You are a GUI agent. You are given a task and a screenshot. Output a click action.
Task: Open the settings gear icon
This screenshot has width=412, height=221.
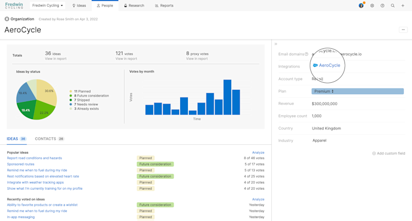point(372,5)
